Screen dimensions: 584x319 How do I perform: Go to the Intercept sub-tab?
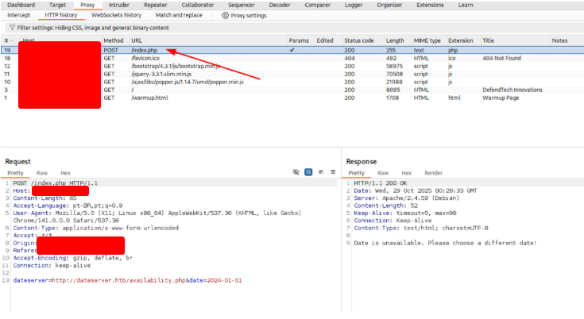click(x=18, y=15)
